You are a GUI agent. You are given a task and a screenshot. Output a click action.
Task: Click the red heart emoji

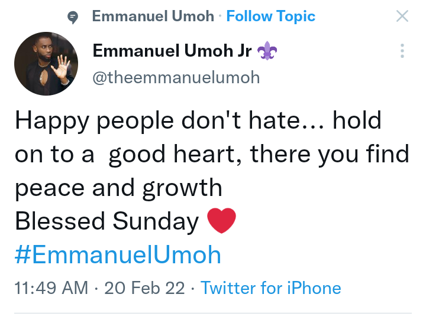tap(222, 221)
